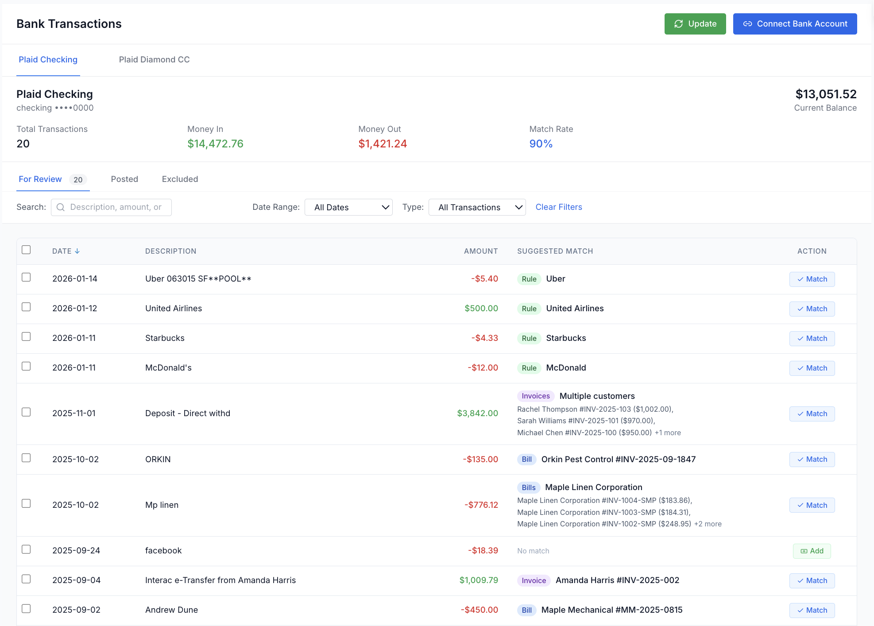
Task: Open the Type dropdown showing All Transactions
Action: [x=477, y=207]
